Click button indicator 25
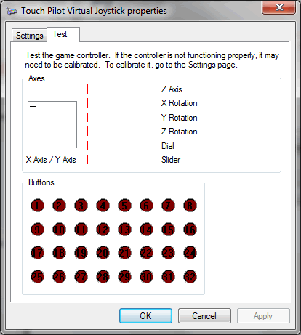 (x=37, y=277)
